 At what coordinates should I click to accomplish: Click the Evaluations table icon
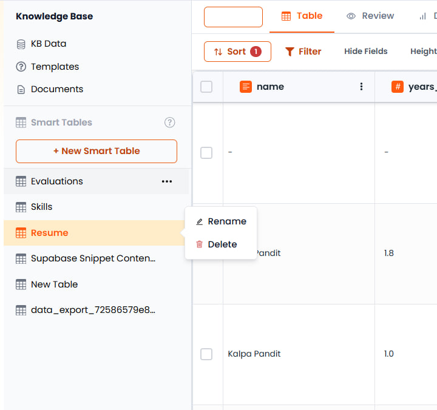(21, 181)
